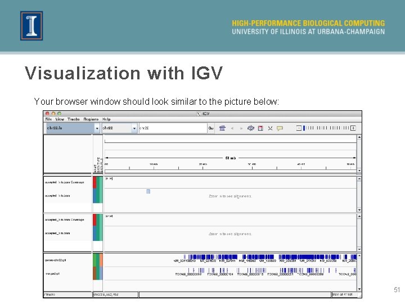Toggle the yellow popup-behavior speech bubble icon
The height and width of the screenshot is (304, 405).
(x=280, y=128)
